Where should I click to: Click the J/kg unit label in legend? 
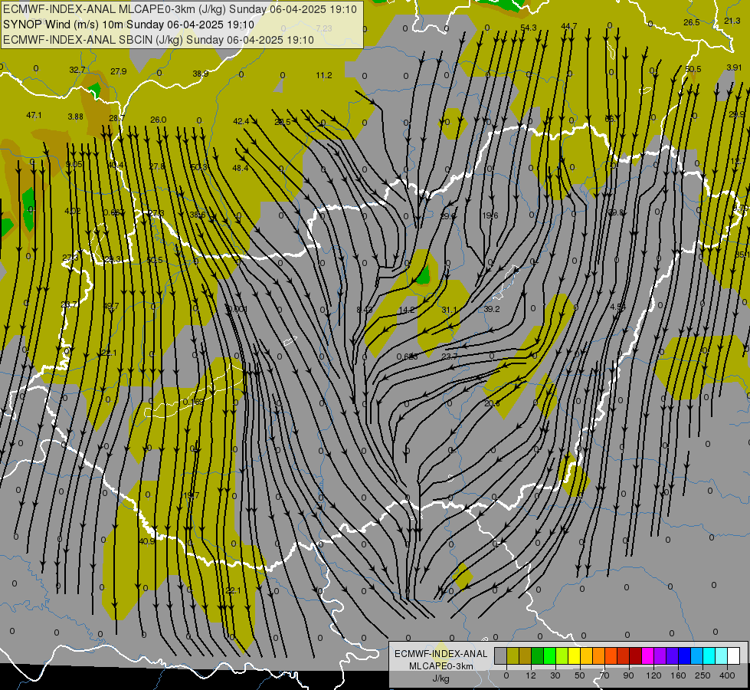[x=441, y=678]
